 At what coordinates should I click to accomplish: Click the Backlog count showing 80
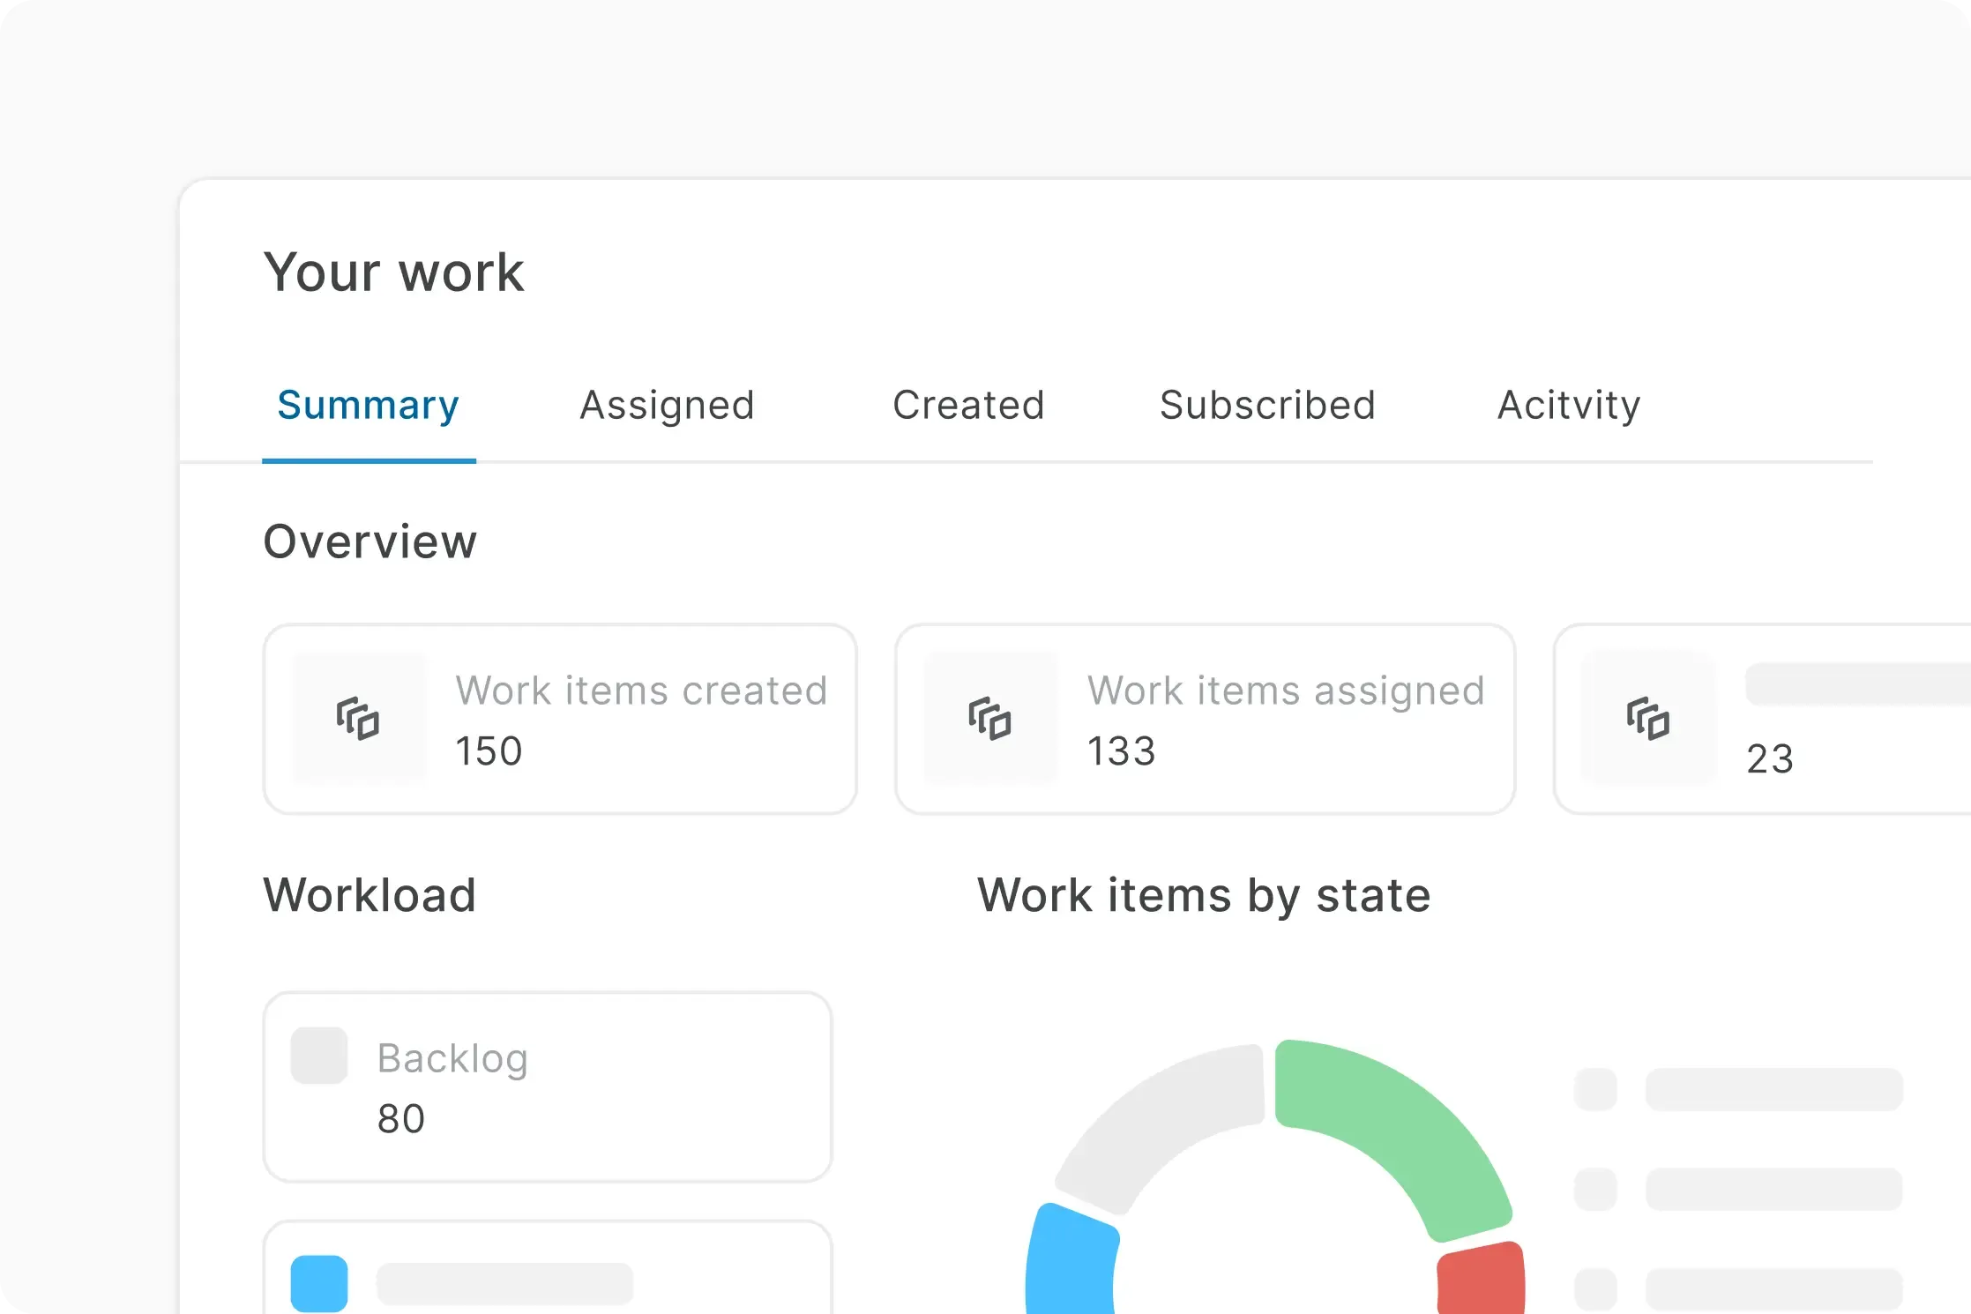(x=401, y=1118)
